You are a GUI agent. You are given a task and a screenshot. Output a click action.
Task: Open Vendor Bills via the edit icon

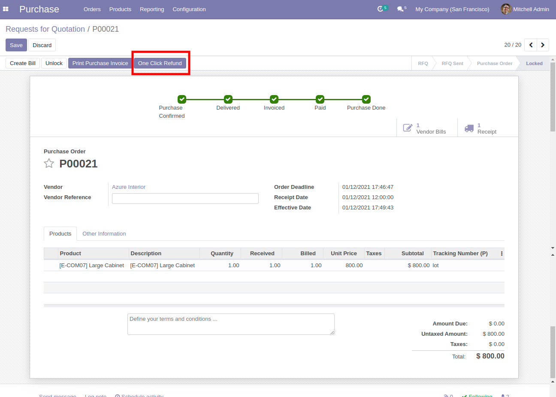pyautogui.click(x=408, y=128)
